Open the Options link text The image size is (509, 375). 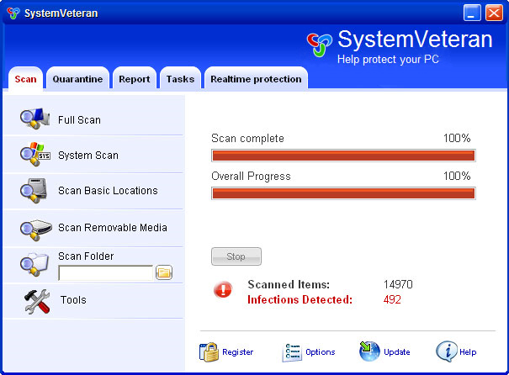tap(321, 352)
